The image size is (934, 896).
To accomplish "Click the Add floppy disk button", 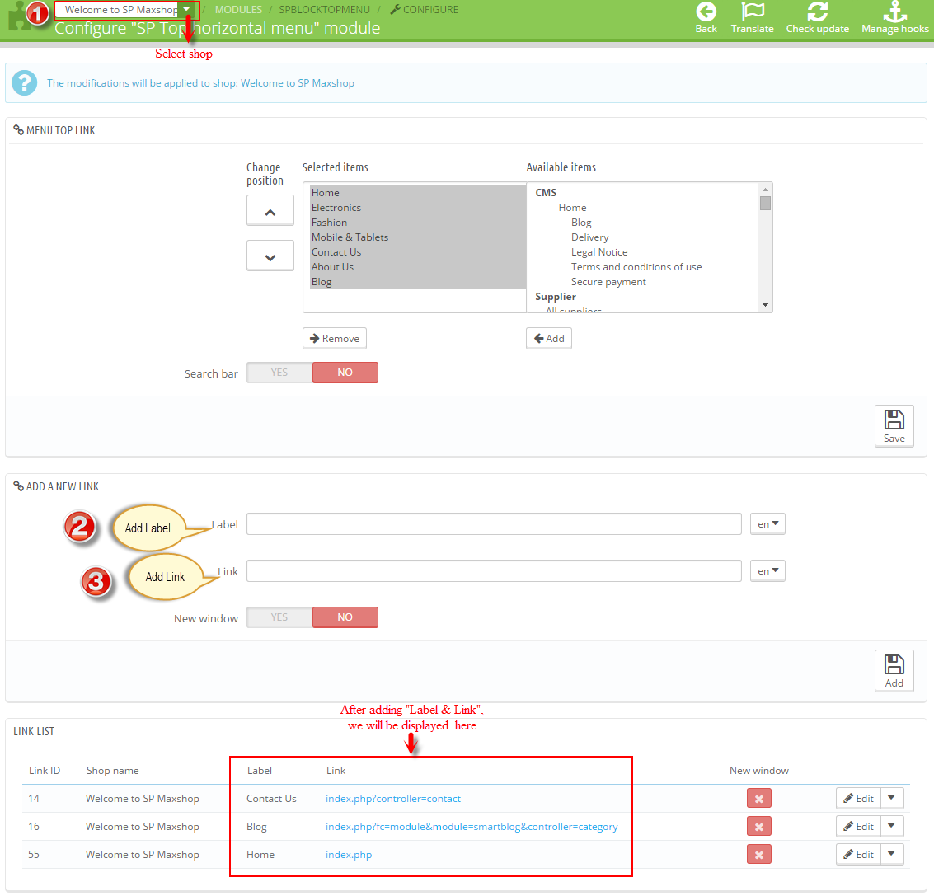I will click(894, 670).
